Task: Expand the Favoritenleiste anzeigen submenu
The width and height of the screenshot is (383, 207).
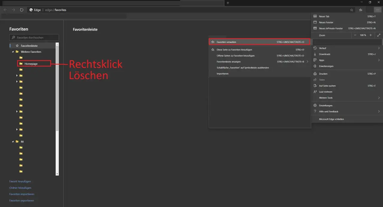Action: pyautogui.click(x=260, y=62)
